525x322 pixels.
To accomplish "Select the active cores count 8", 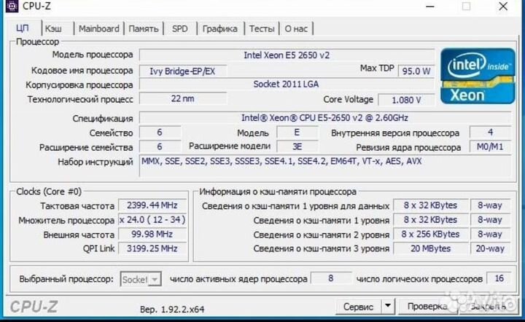I will [x=331, y=278].
